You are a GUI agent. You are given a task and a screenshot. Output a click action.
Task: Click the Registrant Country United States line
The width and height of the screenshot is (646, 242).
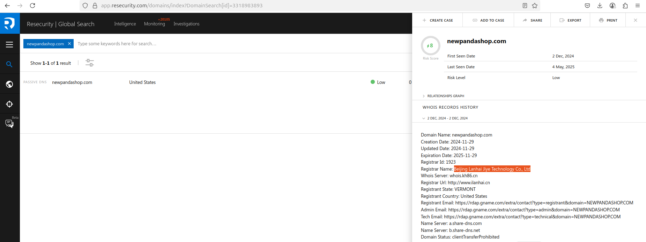pyautogui.click(x=454, y=196)
